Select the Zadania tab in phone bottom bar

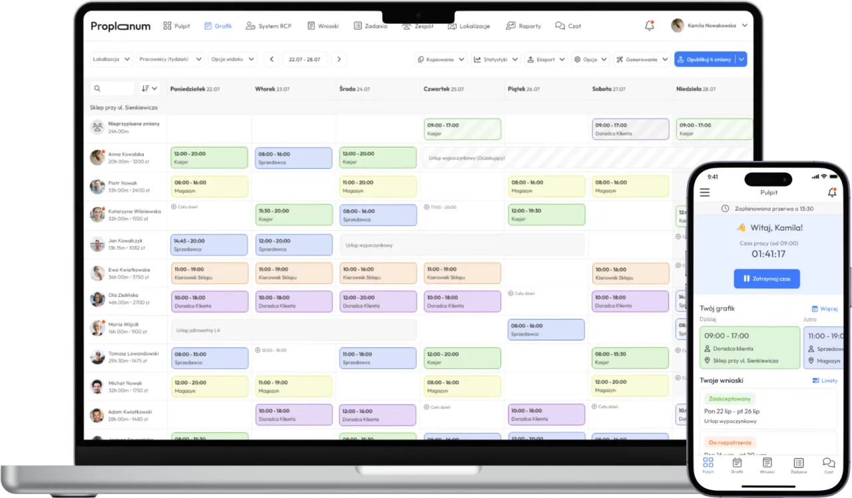click(798, 465)
